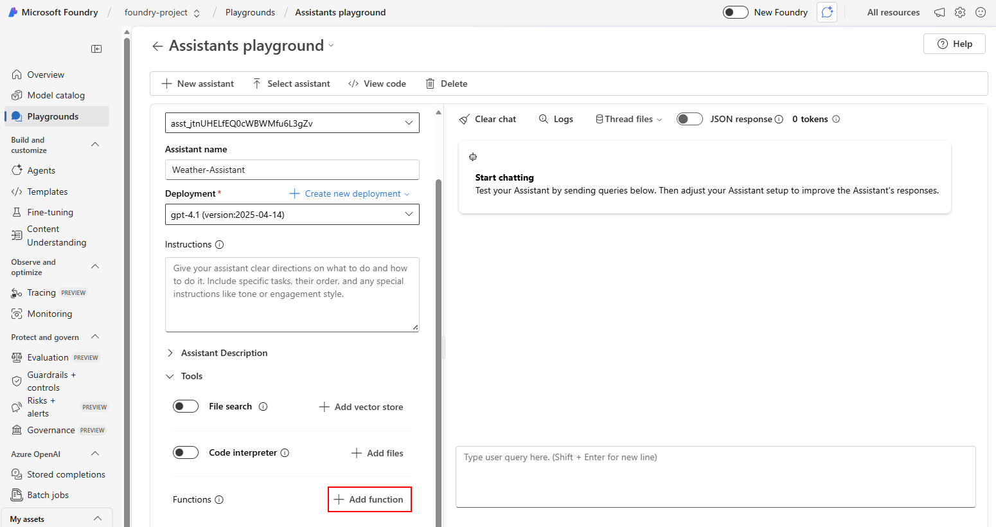The width and height of the screenshot is (996, 527).
Task: Open the announcements megaphone icon
Action: tap(939, 12)
